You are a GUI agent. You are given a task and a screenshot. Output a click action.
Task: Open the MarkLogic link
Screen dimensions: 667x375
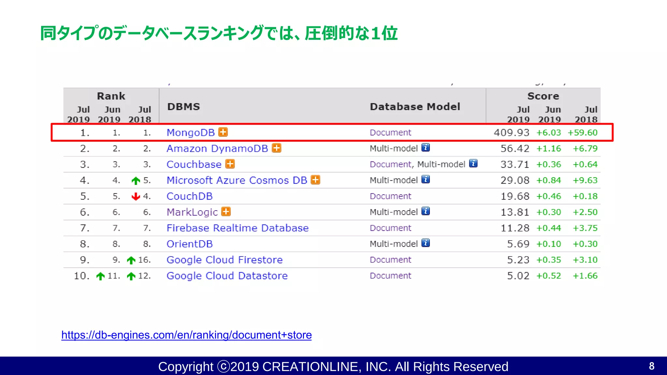click(x=192, y=212)
